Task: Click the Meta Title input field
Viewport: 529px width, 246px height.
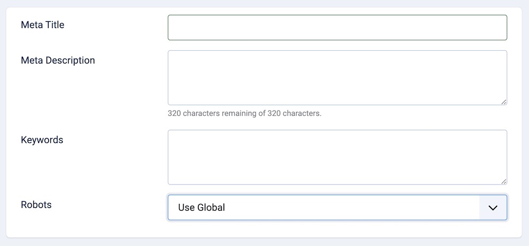Action: click(337, 28)
